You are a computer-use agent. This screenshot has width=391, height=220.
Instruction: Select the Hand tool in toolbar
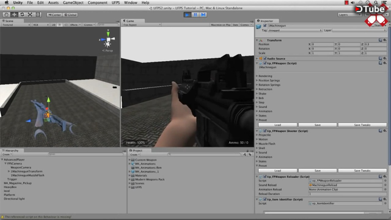click(7, 15)
